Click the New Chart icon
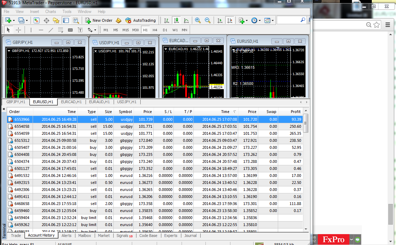396x245 pixels. 8,20
